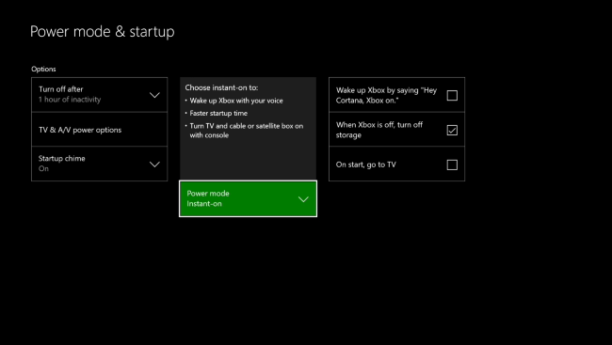Image resolution: width=612 pixels, height=345 pixels.
Task: Click the chevron arrow on Startup chime row
Action: pos(154,165)
